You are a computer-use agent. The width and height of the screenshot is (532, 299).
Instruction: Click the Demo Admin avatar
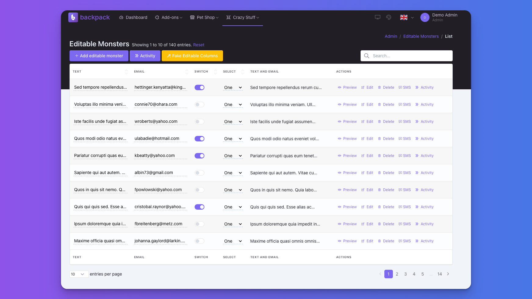(x=425, y=18)
